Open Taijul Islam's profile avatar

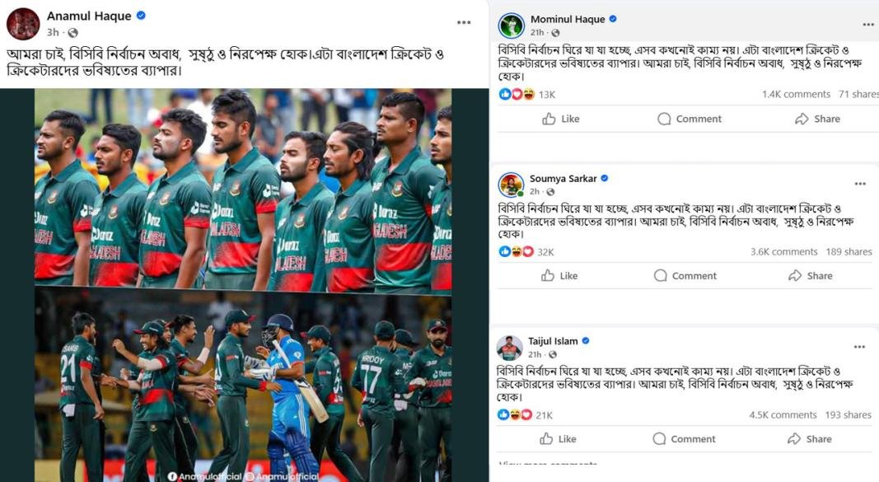click(510, 348)
